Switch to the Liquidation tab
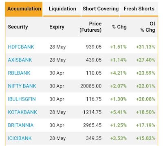Viewport: 163px width, 146px height. (x=62, y=9)
